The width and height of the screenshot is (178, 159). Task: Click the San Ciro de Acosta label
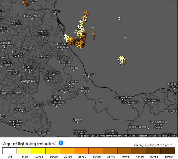pos(16,22)
